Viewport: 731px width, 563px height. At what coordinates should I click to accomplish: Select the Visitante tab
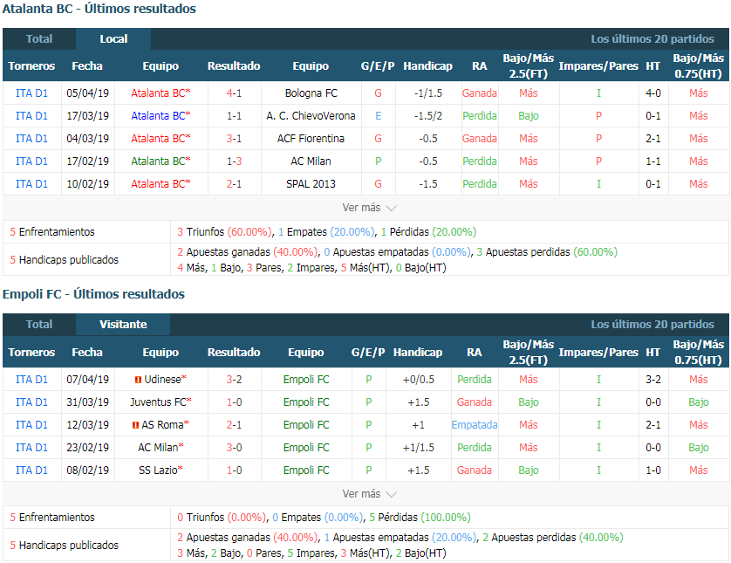(x=123, y=324)
